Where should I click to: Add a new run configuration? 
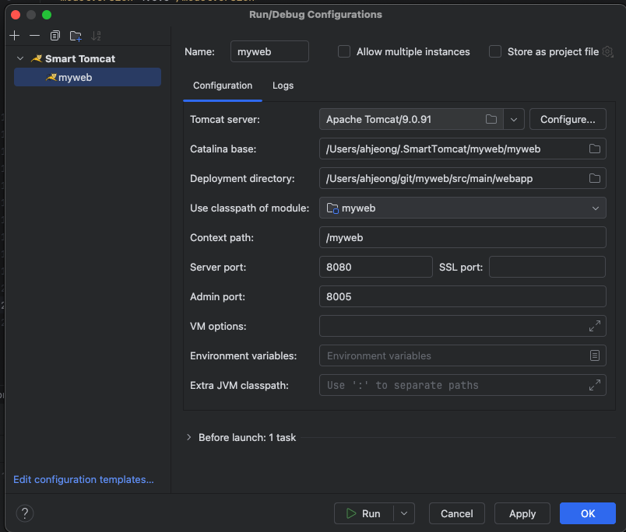pyautogui.click(x=14, y=36)
